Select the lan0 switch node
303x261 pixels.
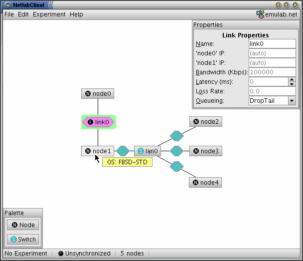coord(148,151)
